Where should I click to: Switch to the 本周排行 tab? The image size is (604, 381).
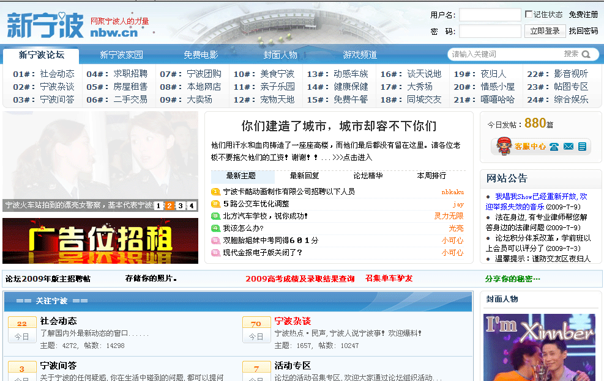pos(431,176)
